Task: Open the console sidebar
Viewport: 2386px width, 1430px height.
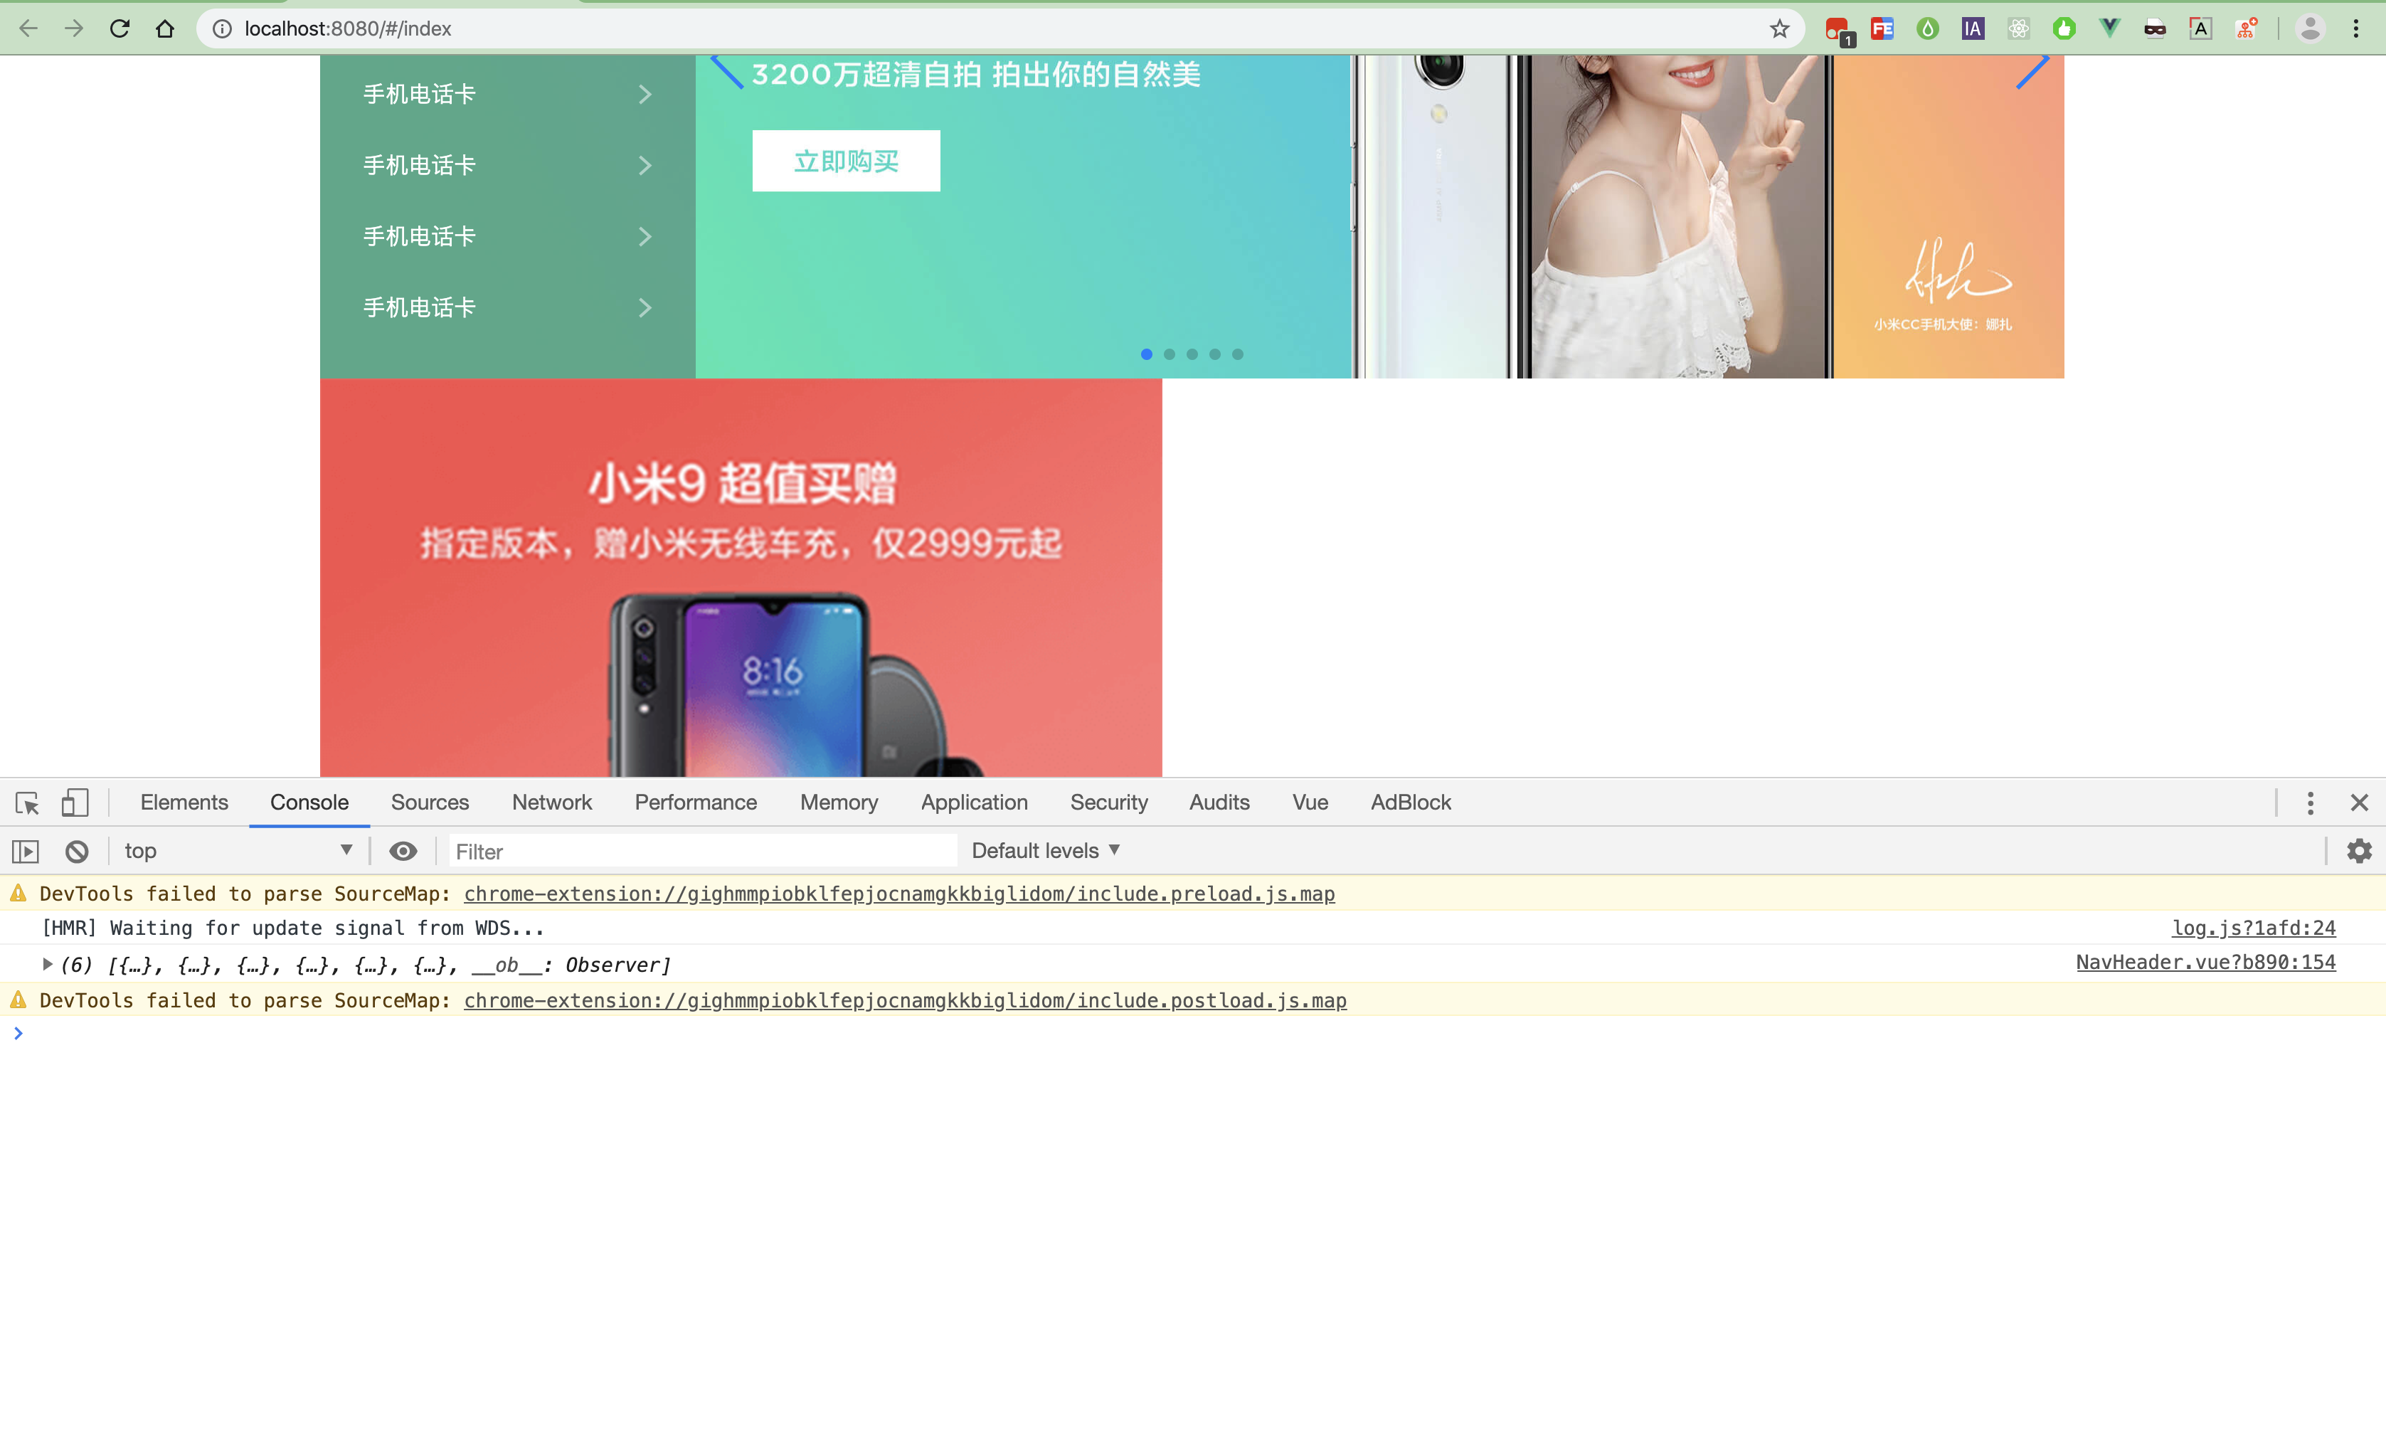Action: (x=24, y=850)
